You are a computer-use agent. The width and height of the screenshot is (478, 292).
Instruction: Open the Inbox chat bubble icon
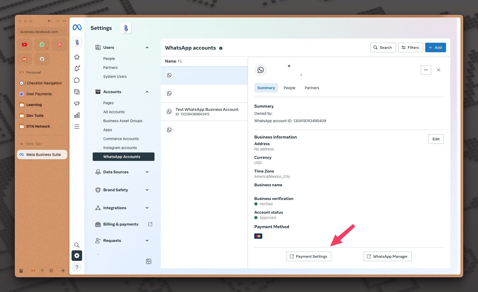[x=77, y=80]
